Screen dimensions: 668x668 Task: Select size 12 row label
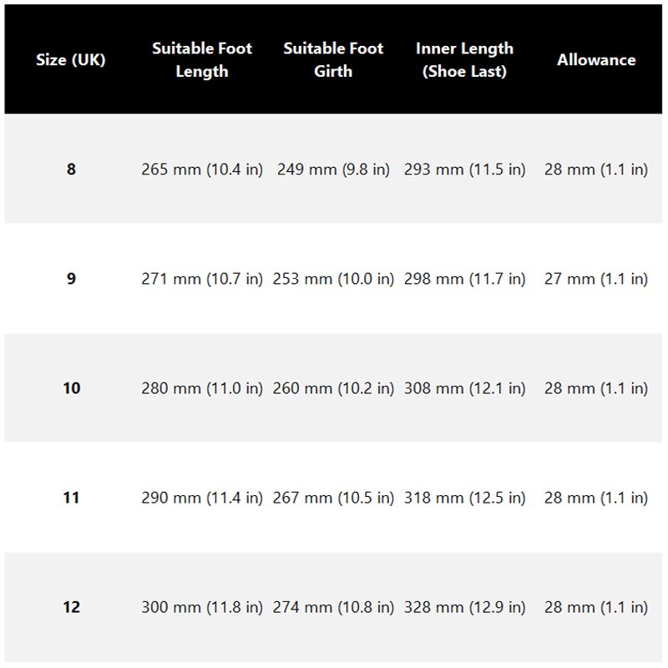(x=71, y=607)
